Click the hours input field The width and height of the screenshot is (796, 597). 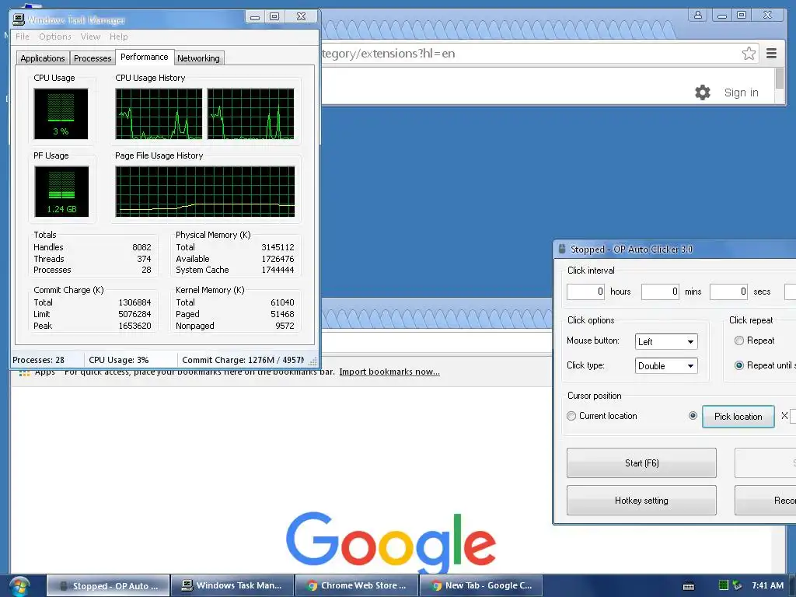(x=586, y=292)
